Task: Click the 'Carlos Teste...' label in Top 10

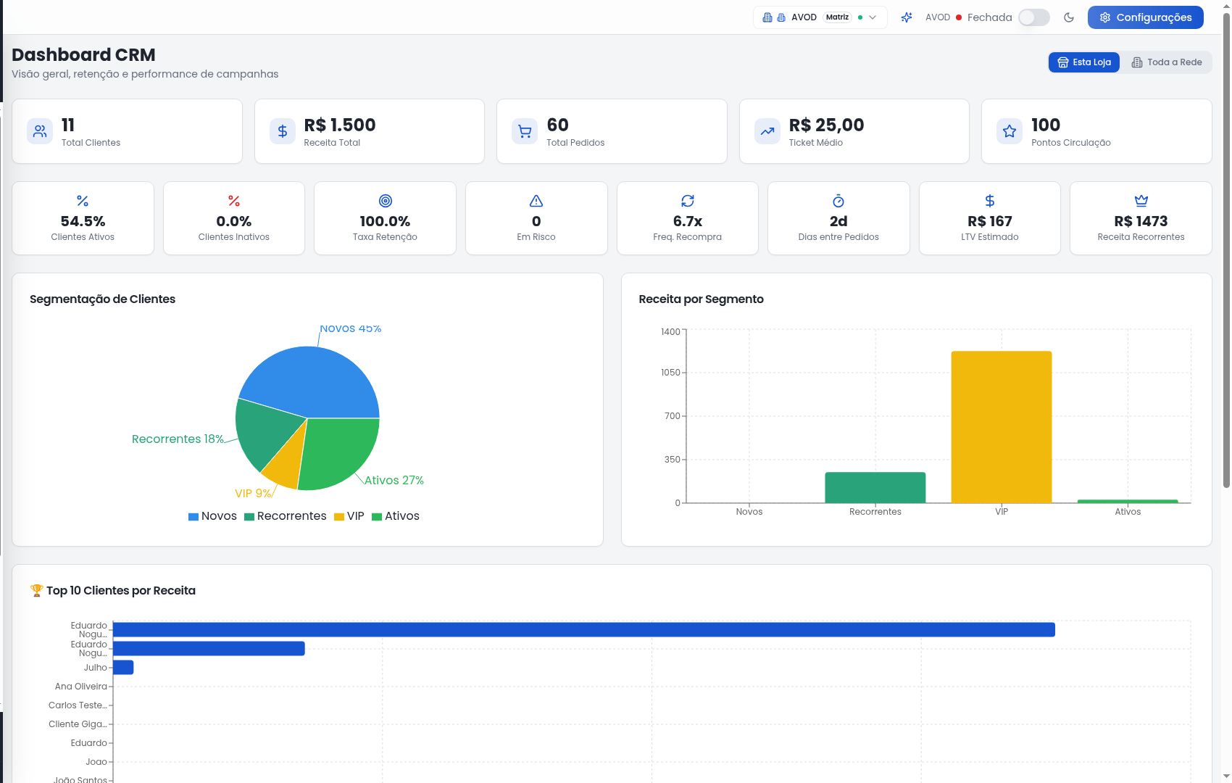Action: click(78, 705)
